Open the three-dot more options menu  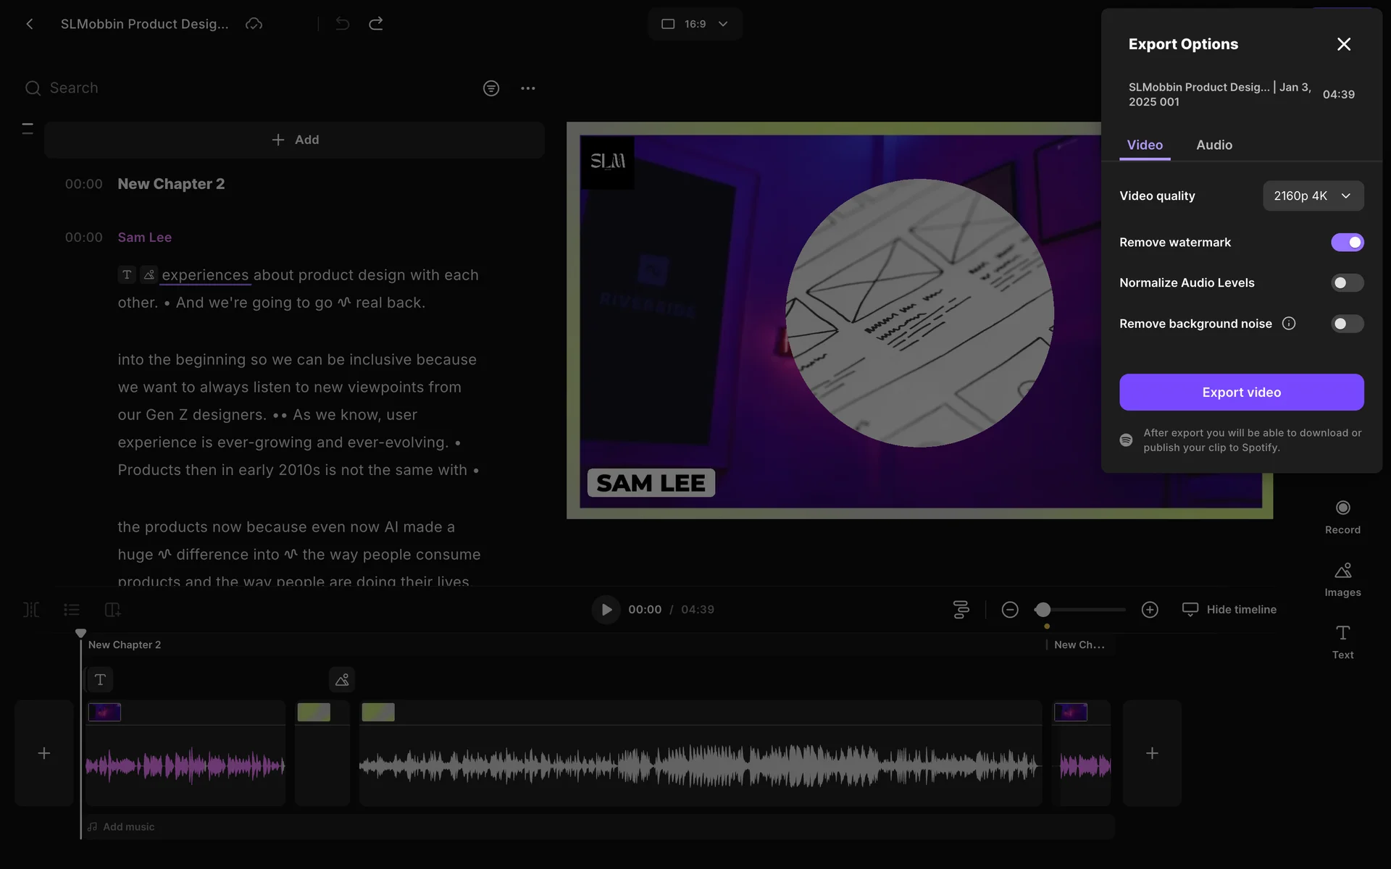point(527,88)
